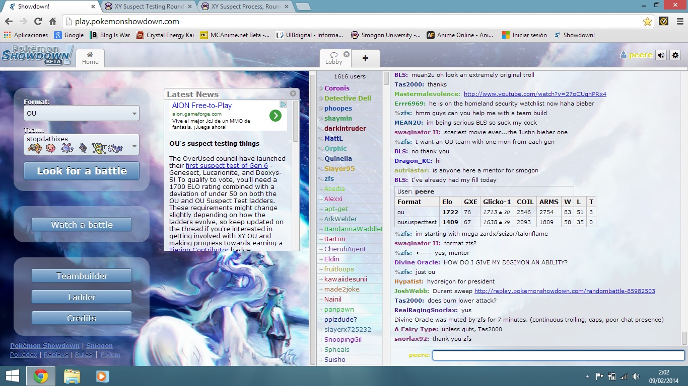Click the sound mute speaker icon
Screen dimensions: 688x386
click(x=661, y=55)
